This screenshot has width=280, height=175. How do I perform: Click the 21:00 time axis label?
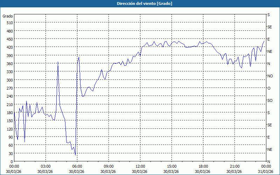pyautogui.click(x=234, y=166)
